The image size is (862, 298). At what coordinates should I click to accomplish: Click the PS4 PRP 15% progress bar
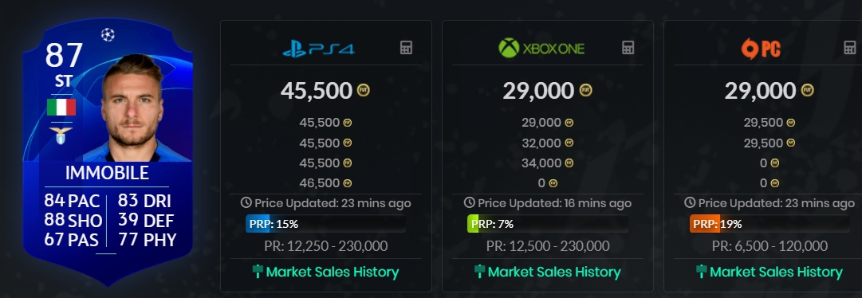[x=325, y=224]
